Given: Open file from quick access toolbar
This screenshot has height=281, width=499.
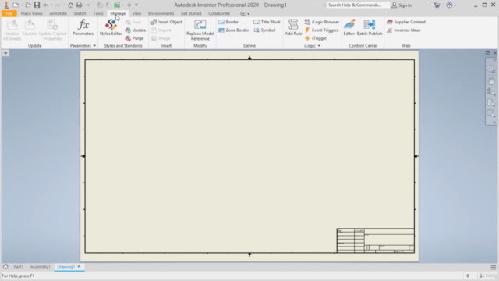Looking at the screenshot, I should 28,5.
